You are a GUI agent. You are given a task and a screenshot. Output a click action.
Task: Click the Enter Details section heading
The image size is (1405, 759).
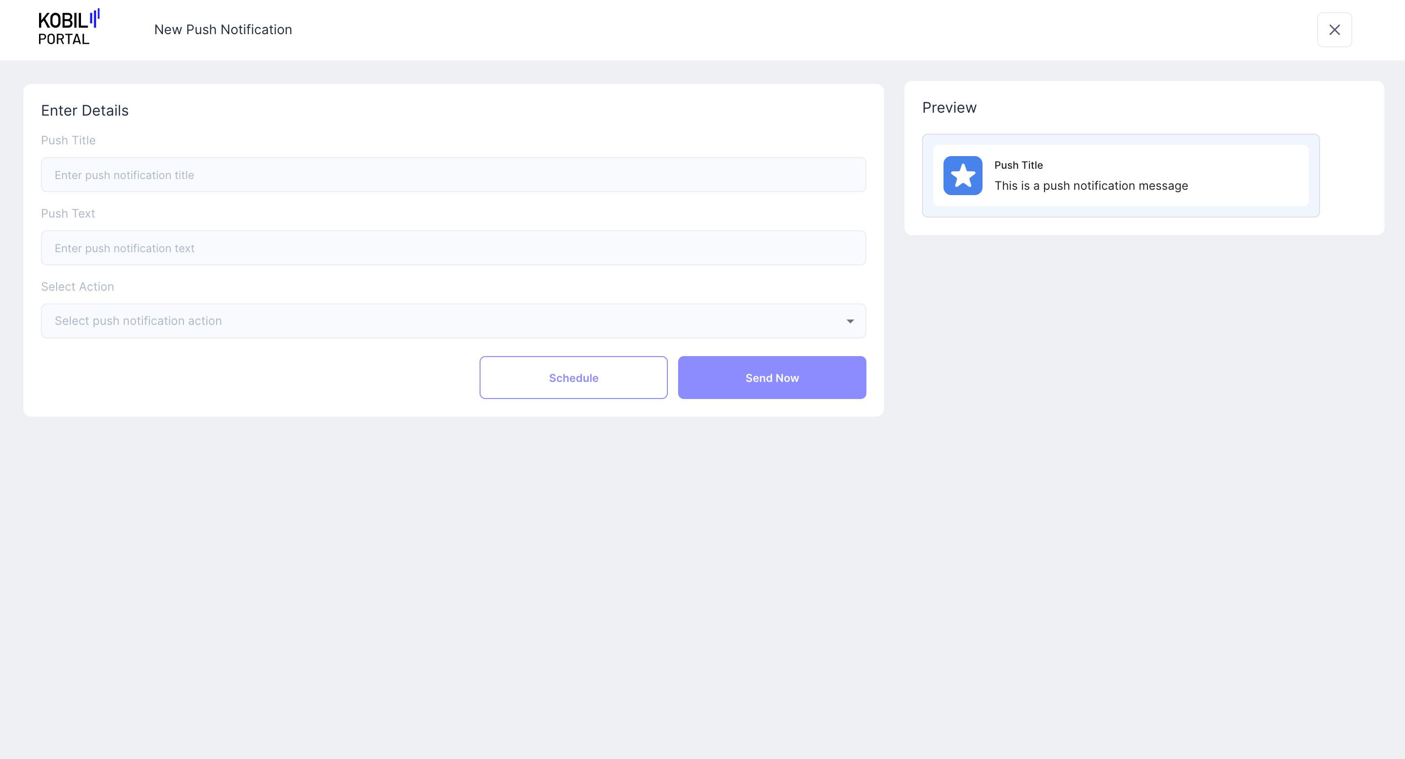[84, 111]
